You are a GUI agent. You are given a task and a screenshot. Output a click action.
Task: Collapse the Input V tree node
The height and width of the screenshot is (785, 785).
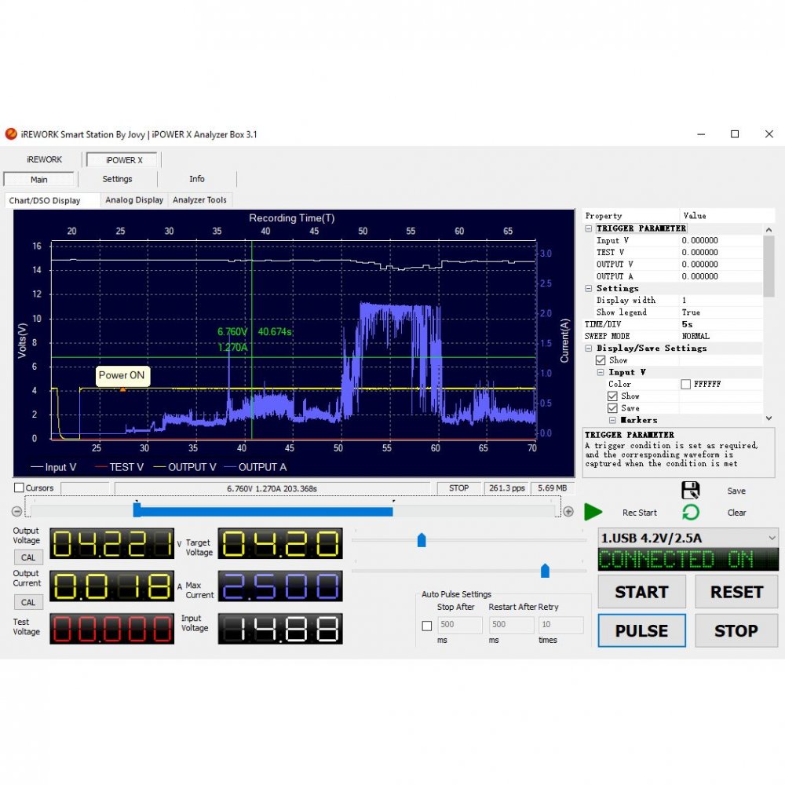[601, 372]
